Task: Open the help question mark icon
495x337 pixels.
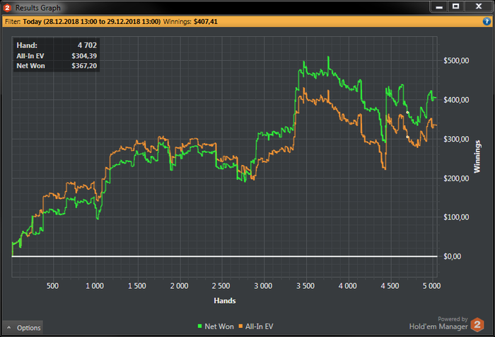Action: coord(487,21)
